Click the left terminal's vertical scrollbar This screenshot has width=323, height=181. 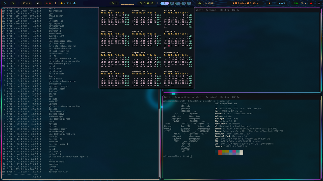pyautogui.click(x=159, y=143)
